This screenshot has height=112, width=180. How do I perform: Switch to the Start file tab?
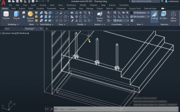(7, 29)
